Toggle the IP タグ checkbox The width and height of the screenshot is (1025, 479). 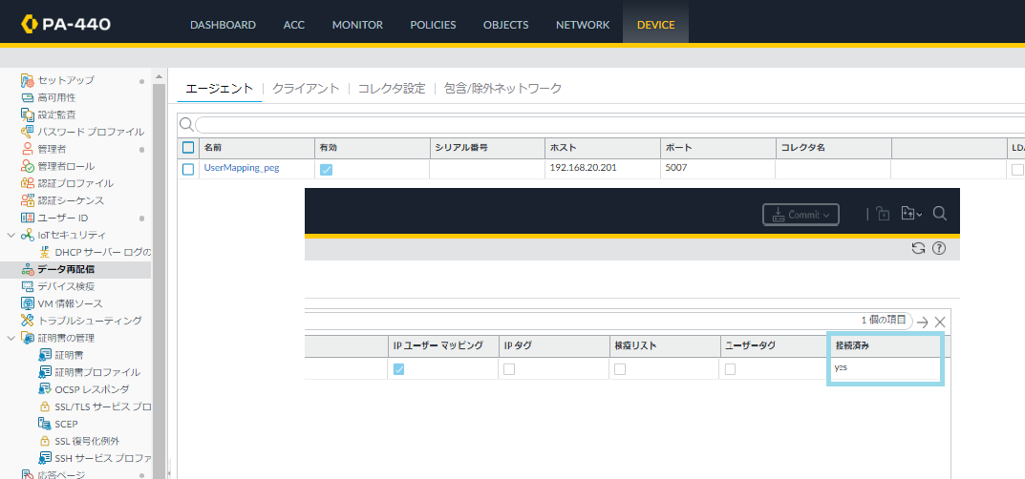(x=509, y=369)
